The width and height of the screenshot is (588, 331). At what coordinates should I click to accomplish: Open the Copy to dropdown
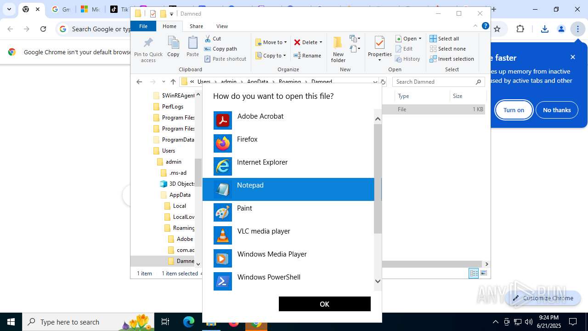coord(271,56)
